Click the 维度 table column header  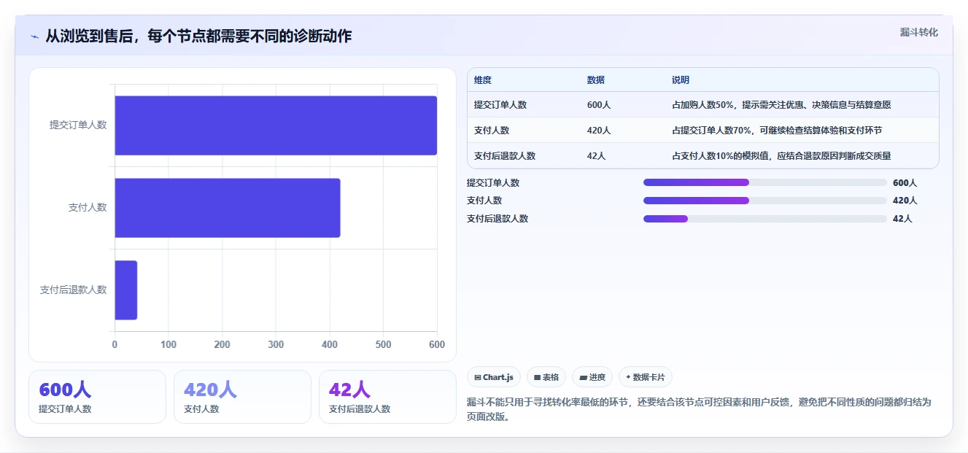pos(483,80)
